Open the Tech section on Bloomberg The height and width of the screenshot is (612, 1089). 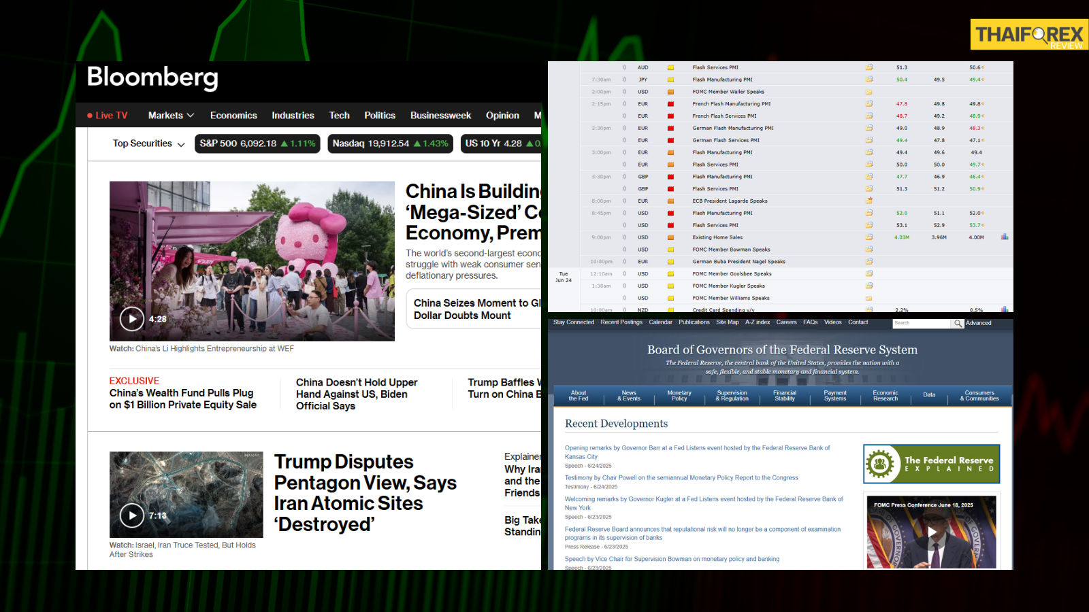click(x=339, y=116)
